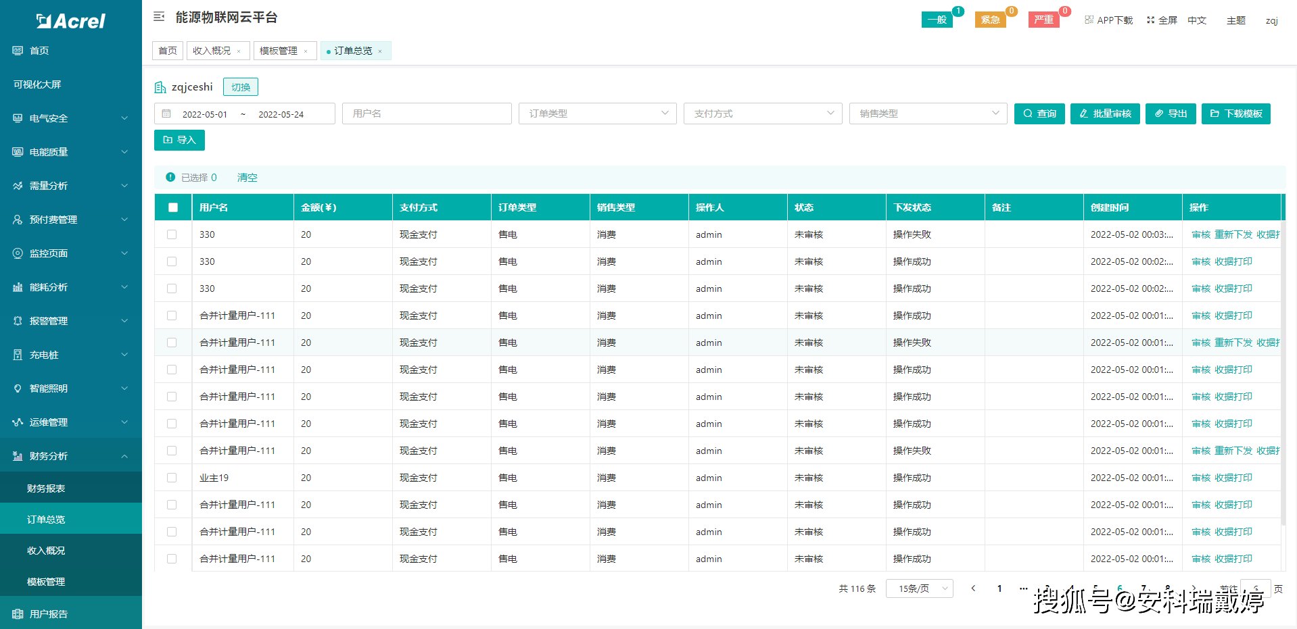Click the 严重 alarm indicator
This screenshot has height=629, width=1297.
[x=1043, y=20]
